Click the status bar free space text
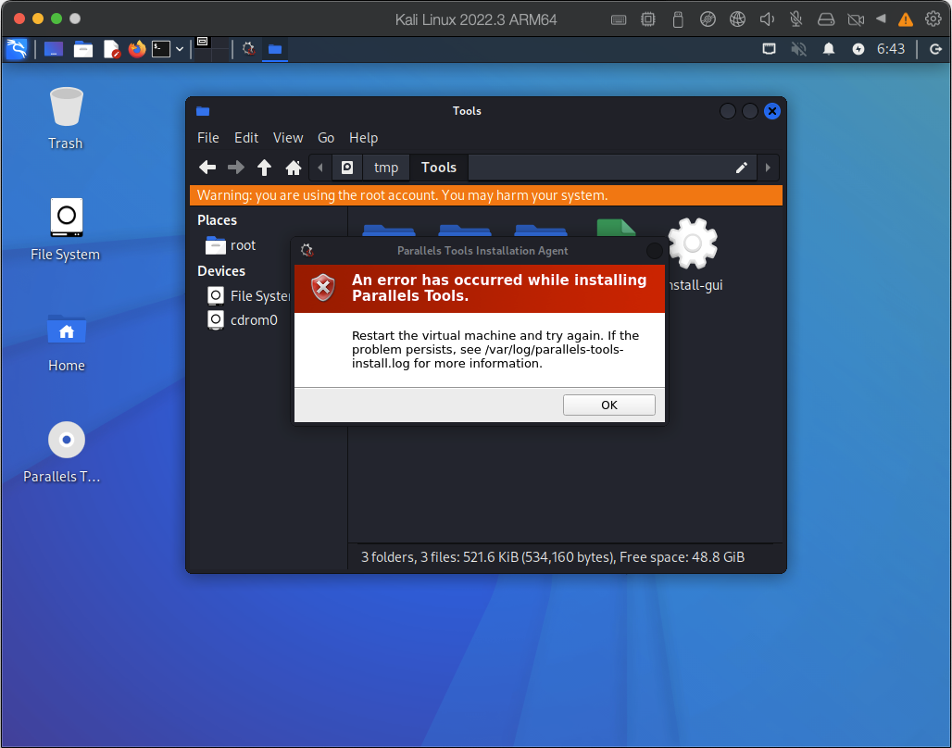This screenshot has height=748, width=952. pyautogui.click(x=682, y=557)
